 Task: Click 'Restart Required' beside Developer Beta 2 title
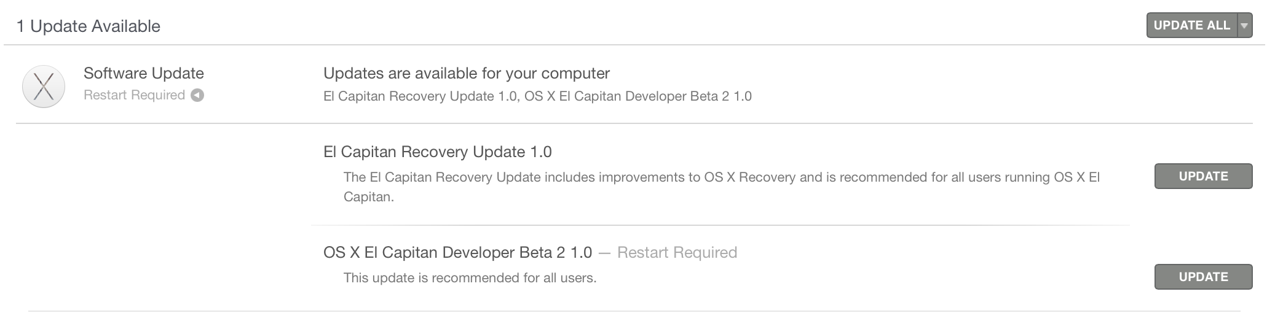[677, 252]
